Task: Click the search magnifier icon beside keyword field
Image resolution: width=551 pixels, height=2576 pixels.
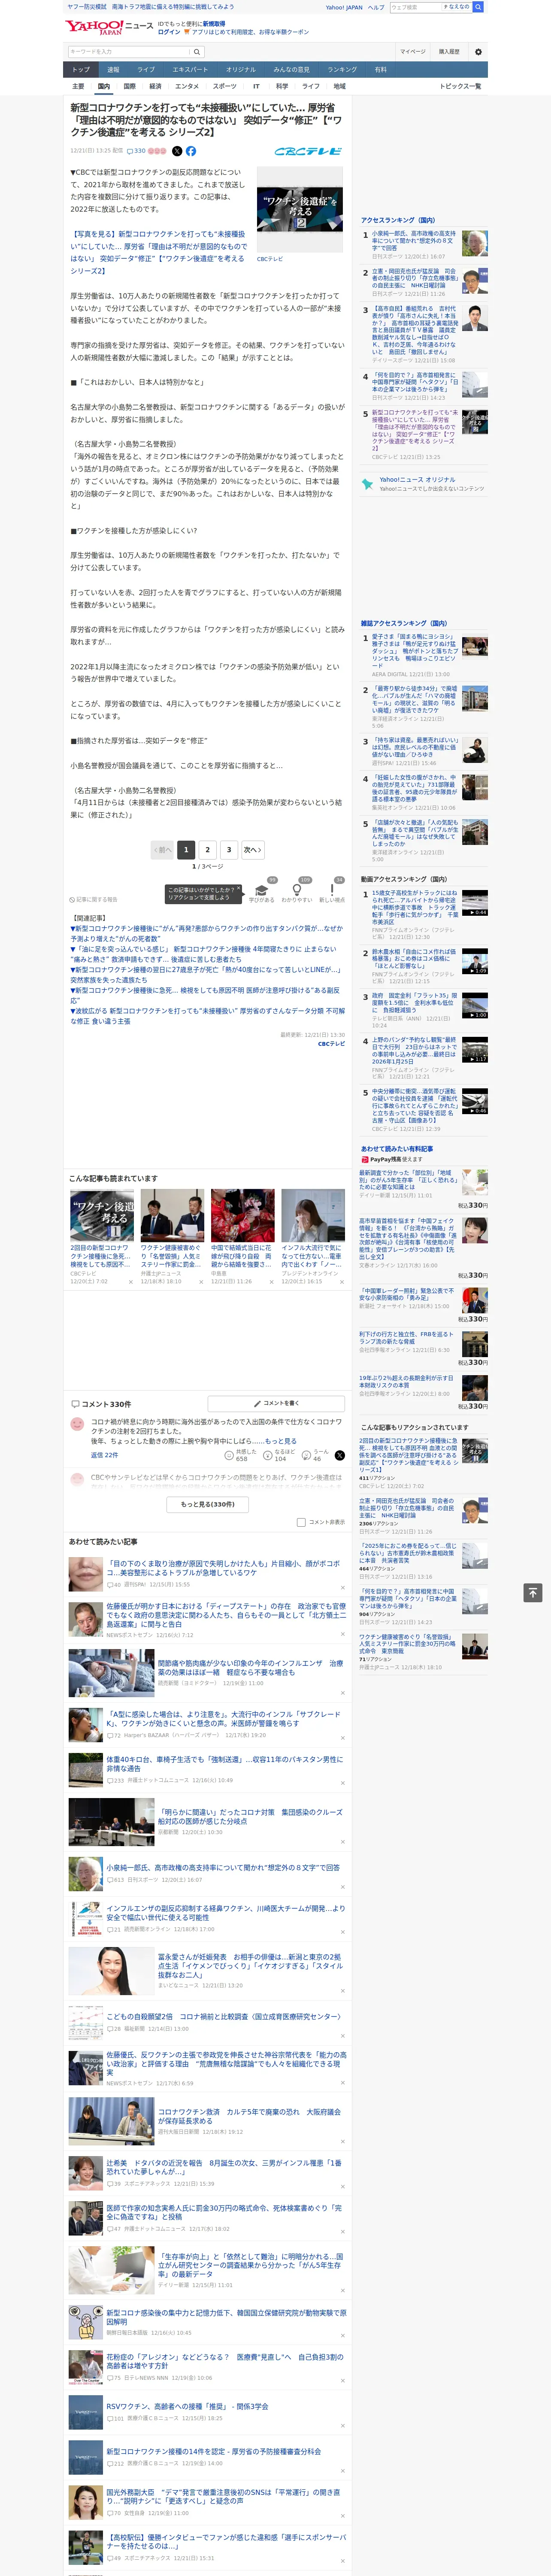Action: 197,51
